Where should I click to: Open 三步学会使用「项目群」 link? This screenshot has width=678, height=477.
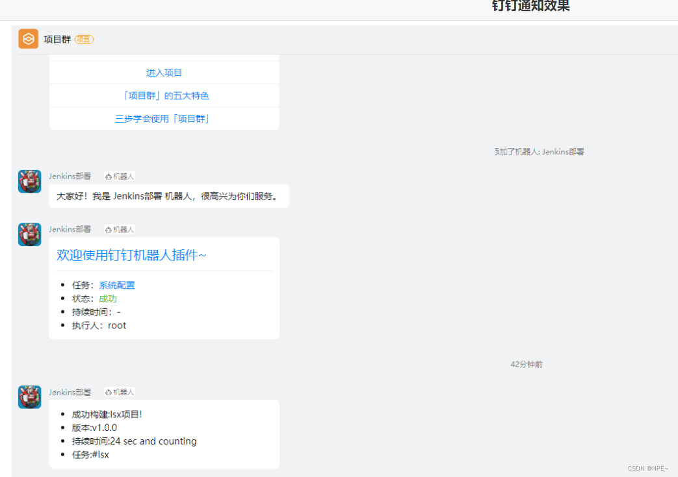pyautogui.click(x=163, y=118)
